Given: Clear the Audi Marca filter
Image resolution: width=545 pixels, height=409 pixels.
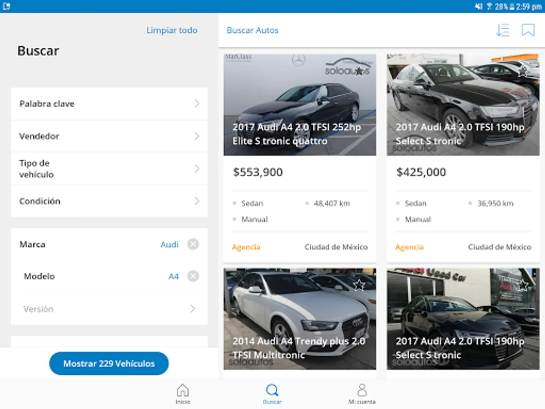Looking at the screenshot, I should click(193, 244).
